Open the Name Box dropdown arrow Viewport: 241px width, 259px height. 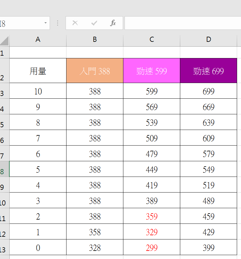tap(46, 23)
